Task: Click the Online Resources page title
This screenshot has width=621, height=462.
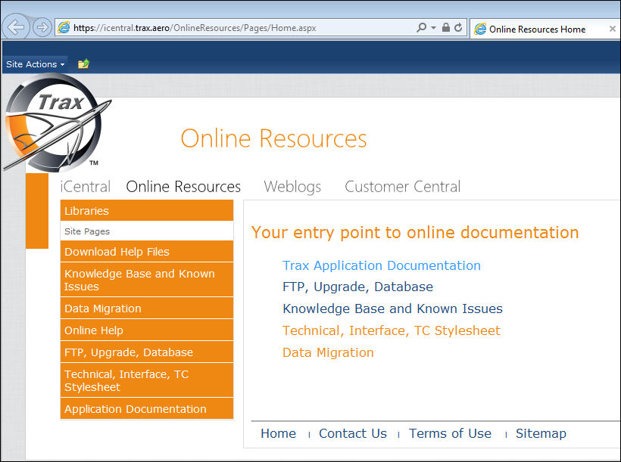Action: (x=273, y=138)
